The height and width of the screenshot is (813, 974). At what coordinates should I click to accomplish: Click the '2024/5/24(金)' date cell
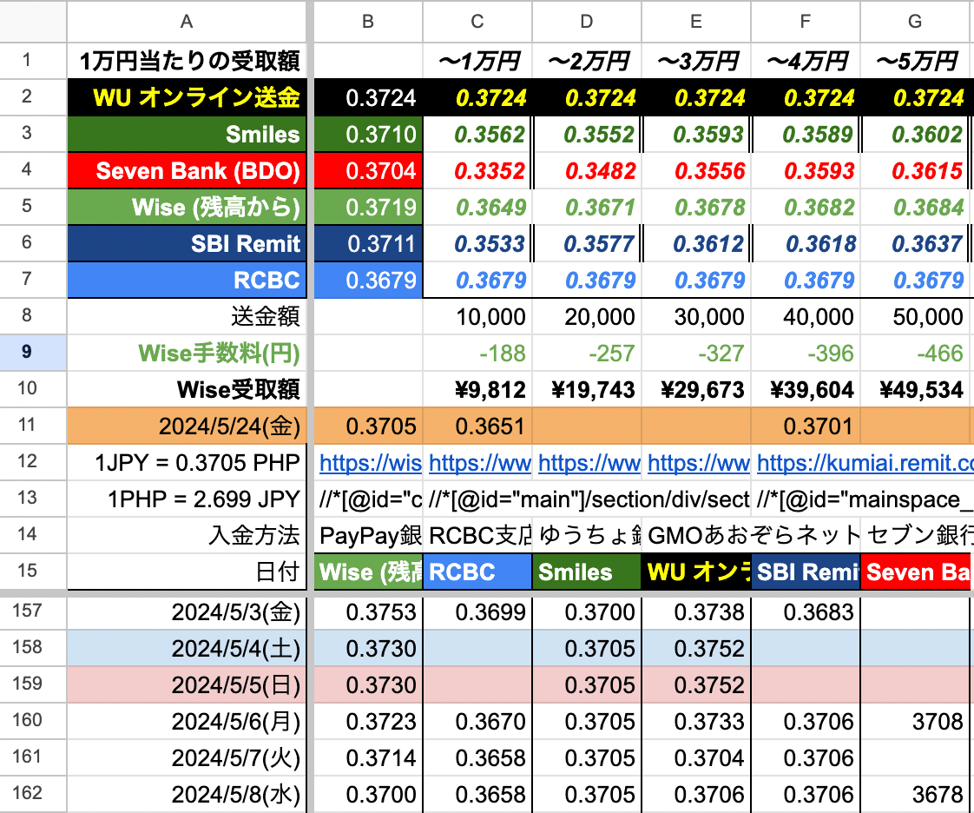tap(187, 426)
